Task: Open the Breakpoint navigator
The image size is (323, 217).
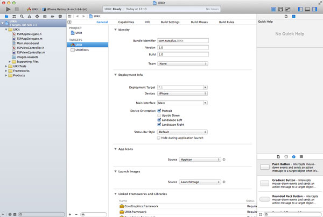Action: click(x=53, y=17)
